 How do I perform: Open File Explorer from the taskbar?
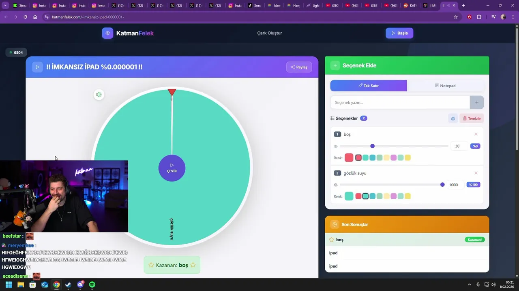21,285
